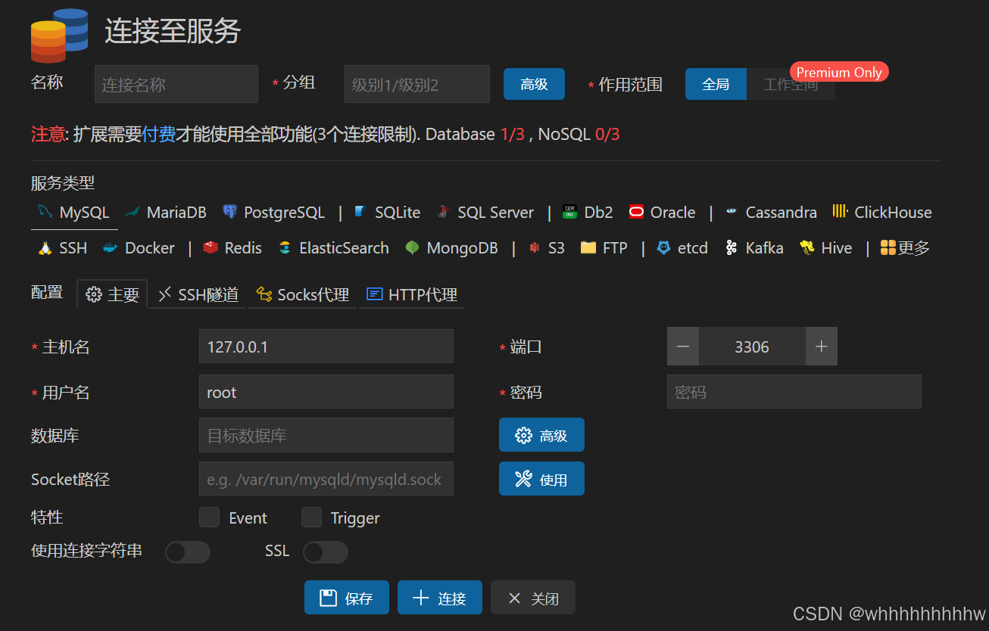Select the Hive service type

tap(826, 248)
